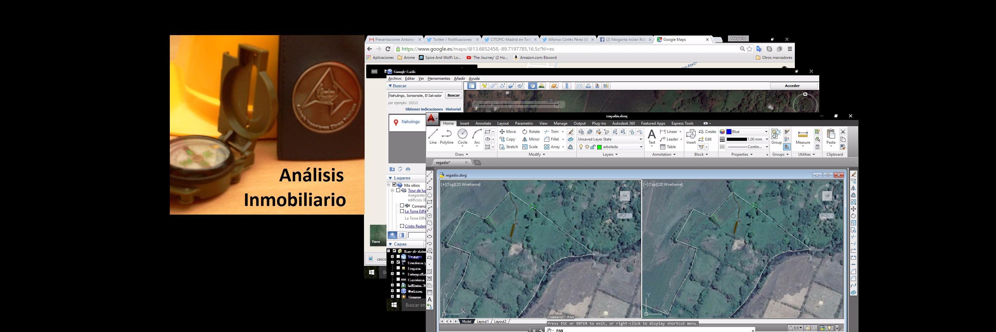Viewport: 996px width, 332px height.
Task: Toggle historical imagery clock in Google Earth
Action: coord(533,86)
